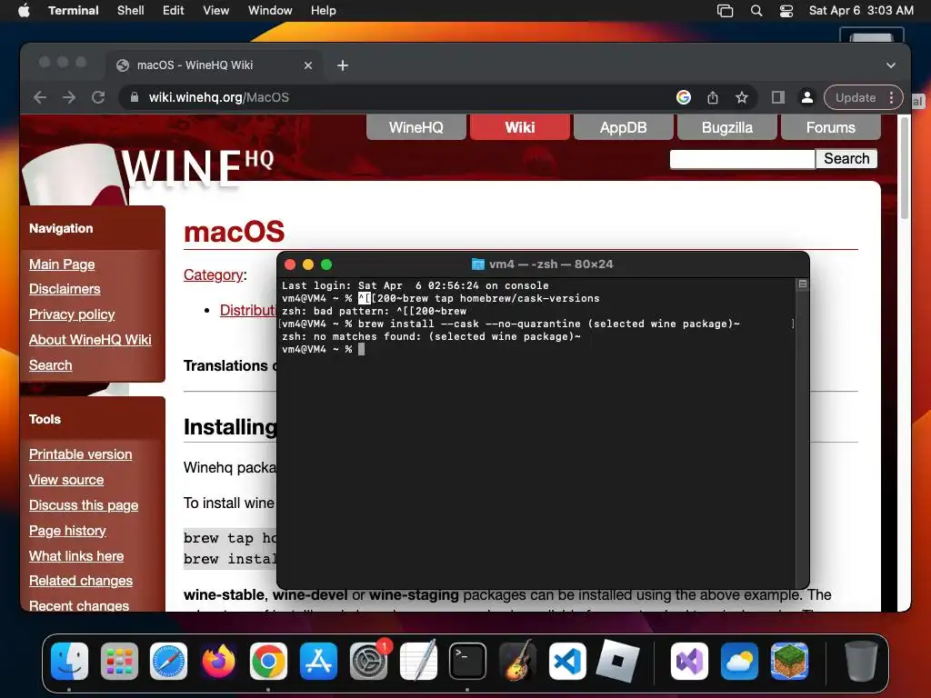Image resolution: width=931 pixels, height=698 pixels.
Task: Open AppDB site tab
Action: [x=624, y=127]
